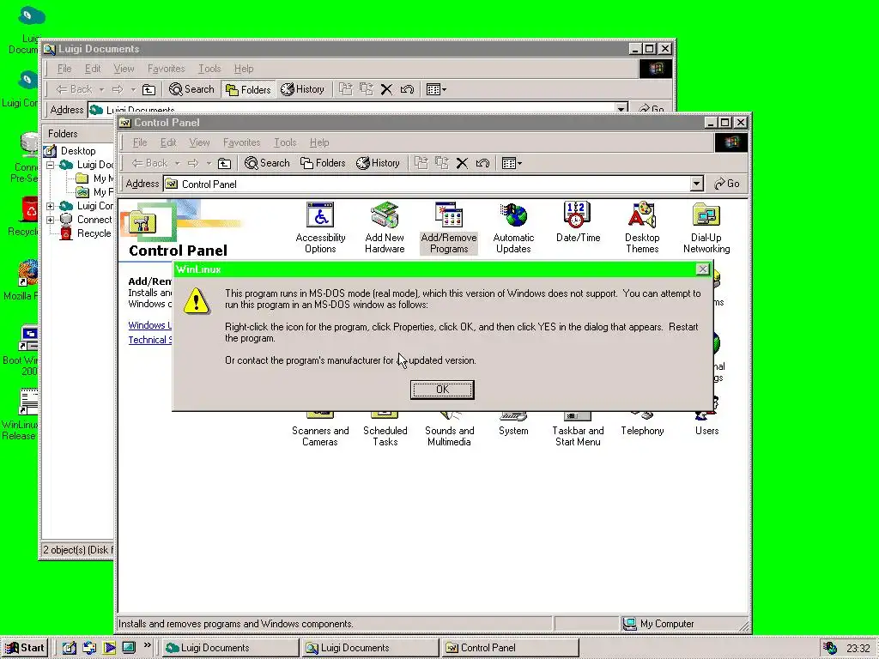Viewport: 879px width, 659px height.
Task: Select Scanners and Cameras label
Action: click(320, 436)
